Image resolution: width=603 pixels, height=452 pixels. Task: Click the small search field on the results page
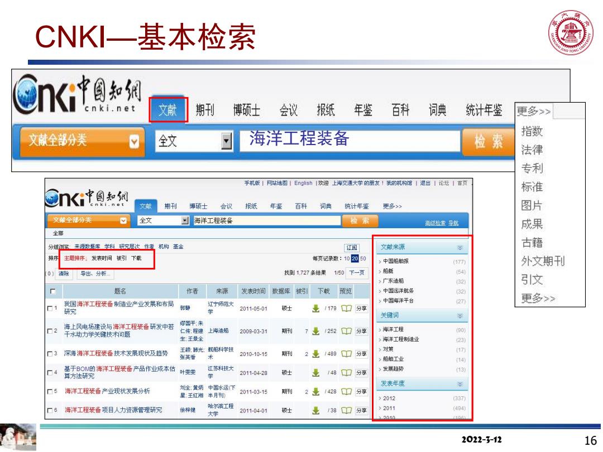(266, 220)
